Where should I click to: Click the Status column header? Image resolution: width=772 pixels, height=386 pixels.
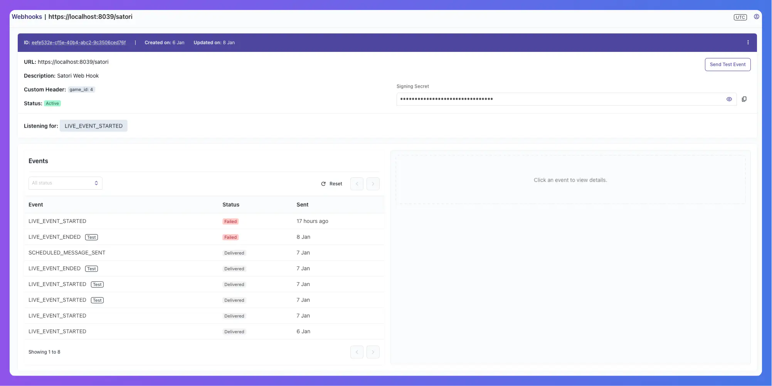[231, 205]
